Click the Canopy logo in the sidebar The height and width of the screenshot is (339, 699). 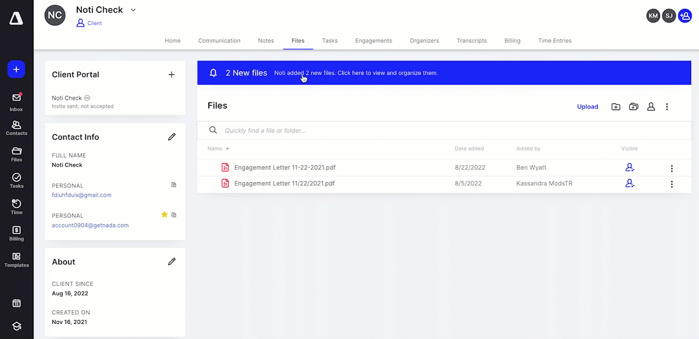point(16,19)
